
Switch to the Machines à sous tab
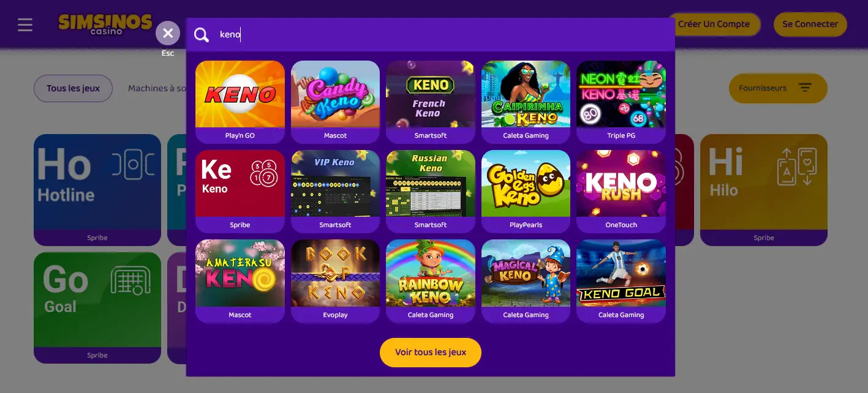(157, 88)
